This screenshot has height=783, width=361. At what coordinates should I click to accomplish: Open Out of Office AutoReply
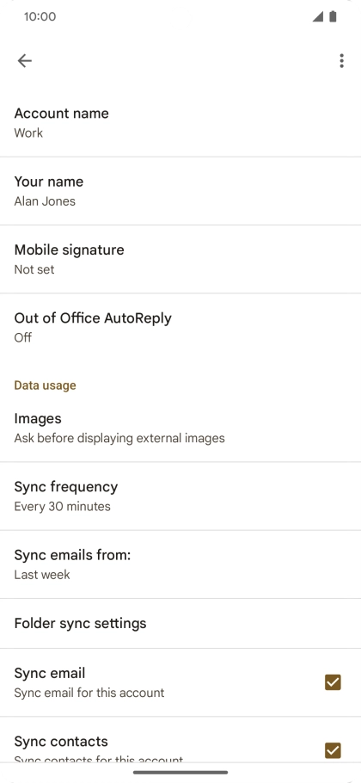(x=180, y=327)
